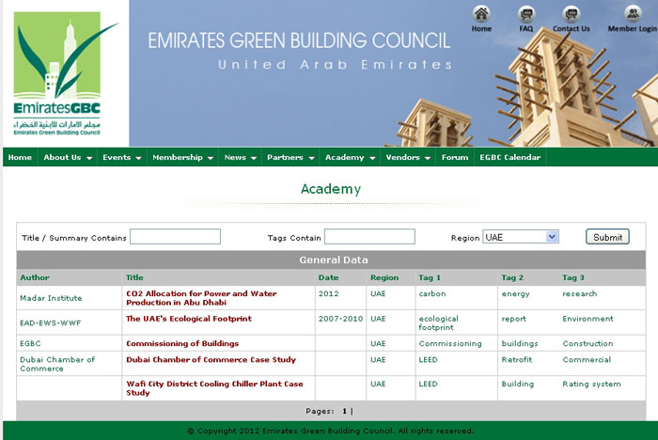This screenshot has width=658, height=440.
Task: Sort by the Author column header
Action: click(35, 277)
